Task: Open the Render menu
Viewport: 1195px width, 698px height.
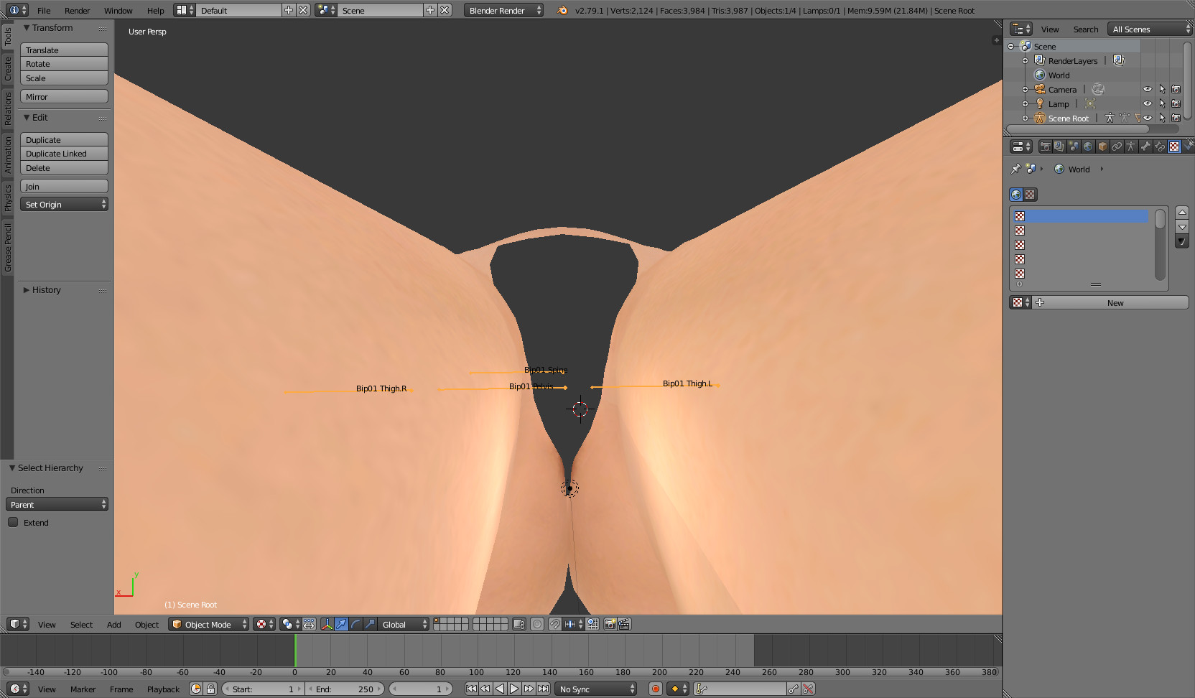Action: 77,11
